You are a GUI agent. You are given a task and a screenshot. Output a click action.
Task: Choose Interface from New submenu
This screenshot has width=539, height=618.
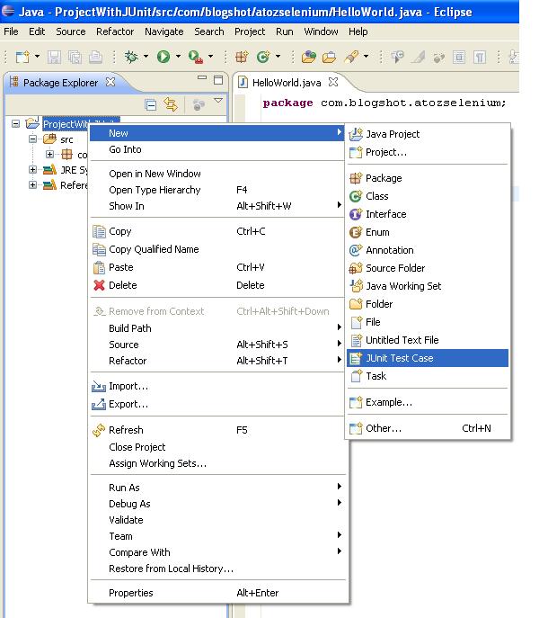[x=428, y=214]
